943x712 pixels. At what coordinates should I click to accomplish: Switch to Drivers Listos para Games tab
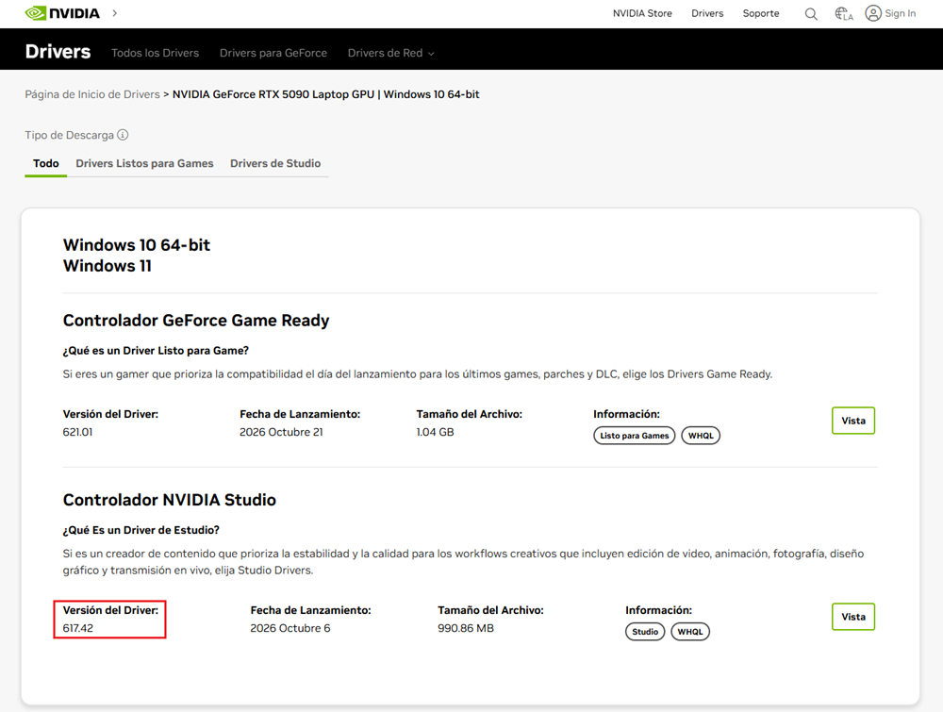[x=144, y=163]
